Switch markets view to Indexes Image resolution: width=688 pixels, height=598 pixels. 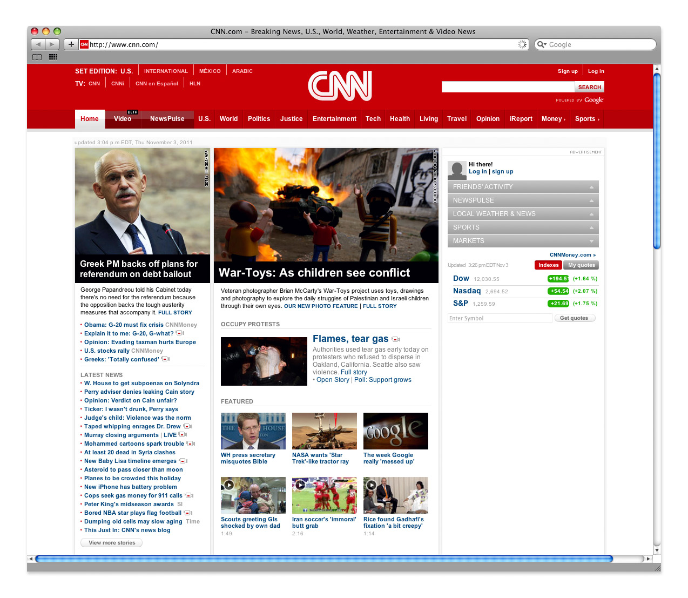(x=548, y=265)
